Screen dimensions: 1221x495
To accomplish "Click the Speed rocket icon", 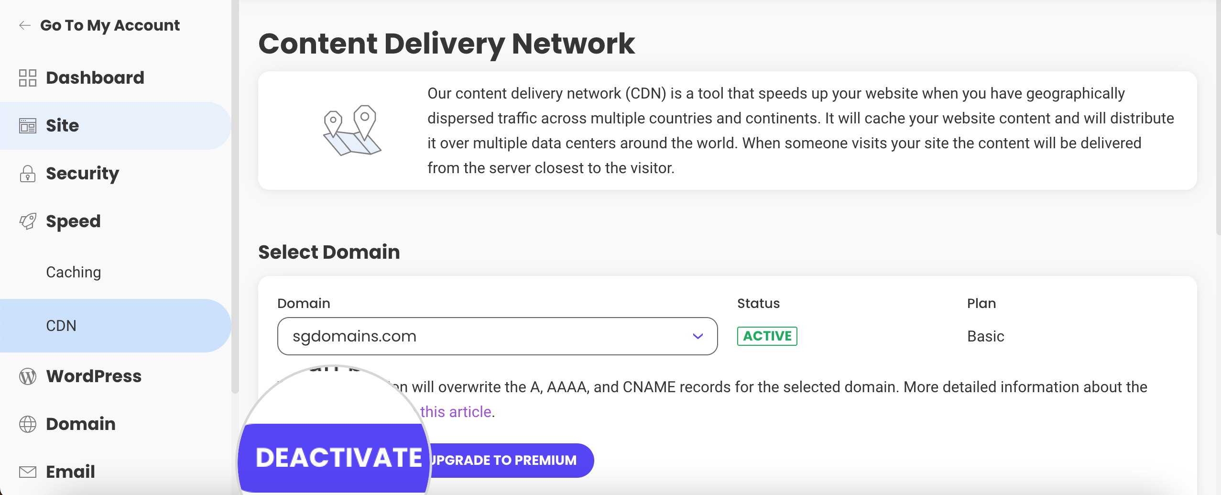I will pyautogui.click(x=28, y=221).
